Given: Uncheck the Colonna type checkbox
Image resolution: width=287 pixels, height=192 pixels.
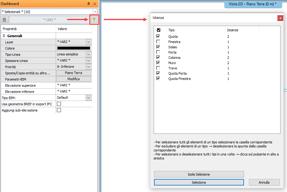Looking at the screenshot, I should [x=158, y=58].
